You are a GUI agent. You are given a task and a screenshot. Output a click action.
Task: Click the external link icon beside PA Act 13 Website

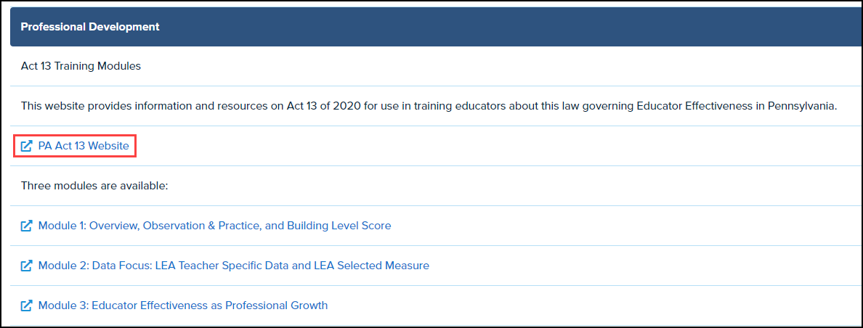[26, 147]
